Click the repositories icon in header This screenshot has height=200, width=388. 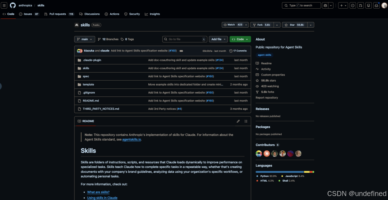369,5
